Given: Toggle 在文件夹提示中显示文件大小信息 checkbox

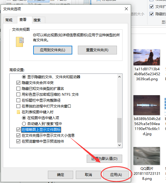Looking at the screenshot, I should pos(18,135).
